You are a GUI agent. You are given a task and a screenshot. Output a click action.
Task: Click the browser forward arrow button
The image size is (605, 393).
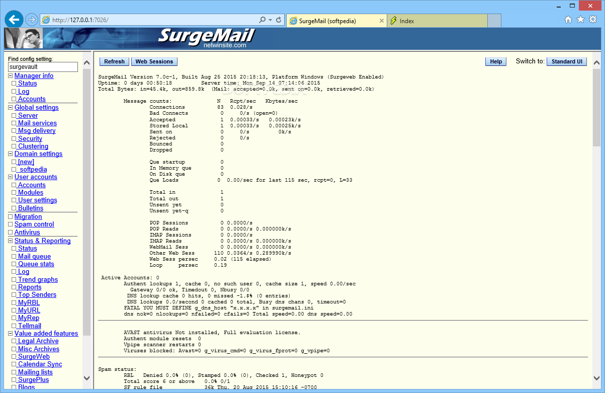click(x=31, y=20)
